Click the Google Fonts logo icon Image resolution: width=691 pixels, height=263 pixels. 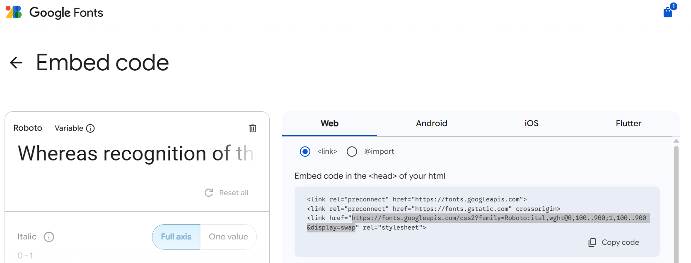13,12
